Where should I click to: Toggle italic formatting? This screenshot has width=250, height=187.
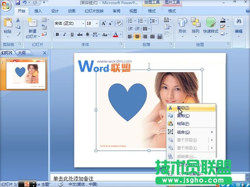pyautogui.click(x=65, y=34)
